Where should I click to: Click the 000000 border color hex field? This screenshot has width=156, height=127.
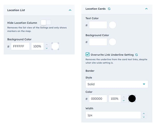[98, 99]
